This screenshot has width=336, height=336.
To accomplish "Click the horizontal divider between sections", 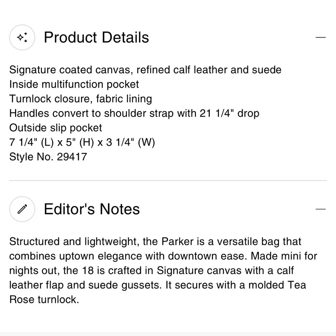I will pos(168,181).
